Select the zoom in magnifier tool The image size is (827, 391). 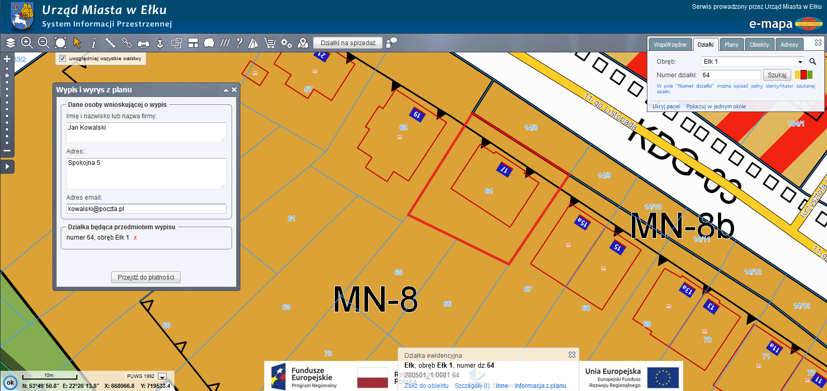(x=27, y=43)
